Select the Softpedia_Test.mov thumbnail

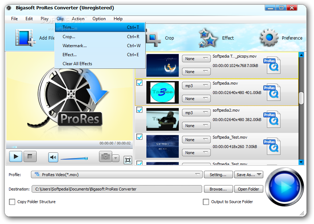(163, 146)
